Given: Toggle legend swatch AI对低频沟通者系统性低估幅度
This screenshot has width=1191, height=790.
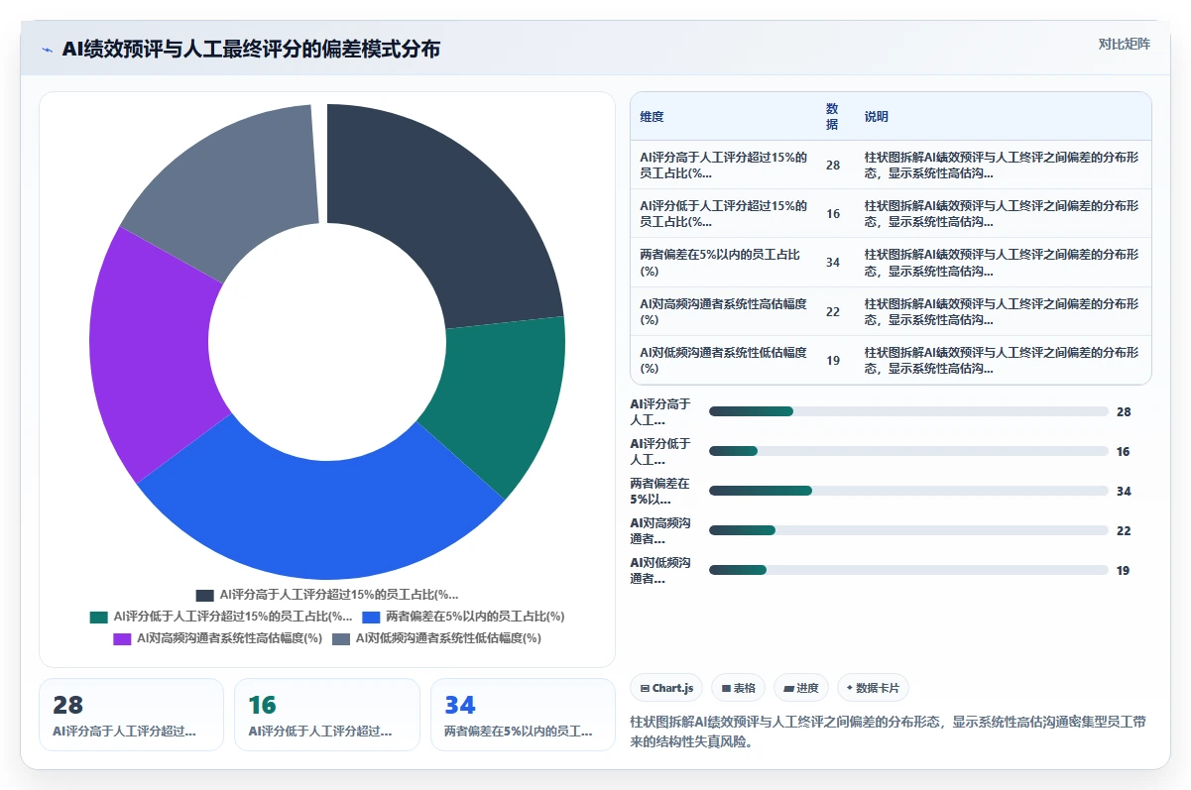Looking at the screenshot, I should tap(341, 638).
